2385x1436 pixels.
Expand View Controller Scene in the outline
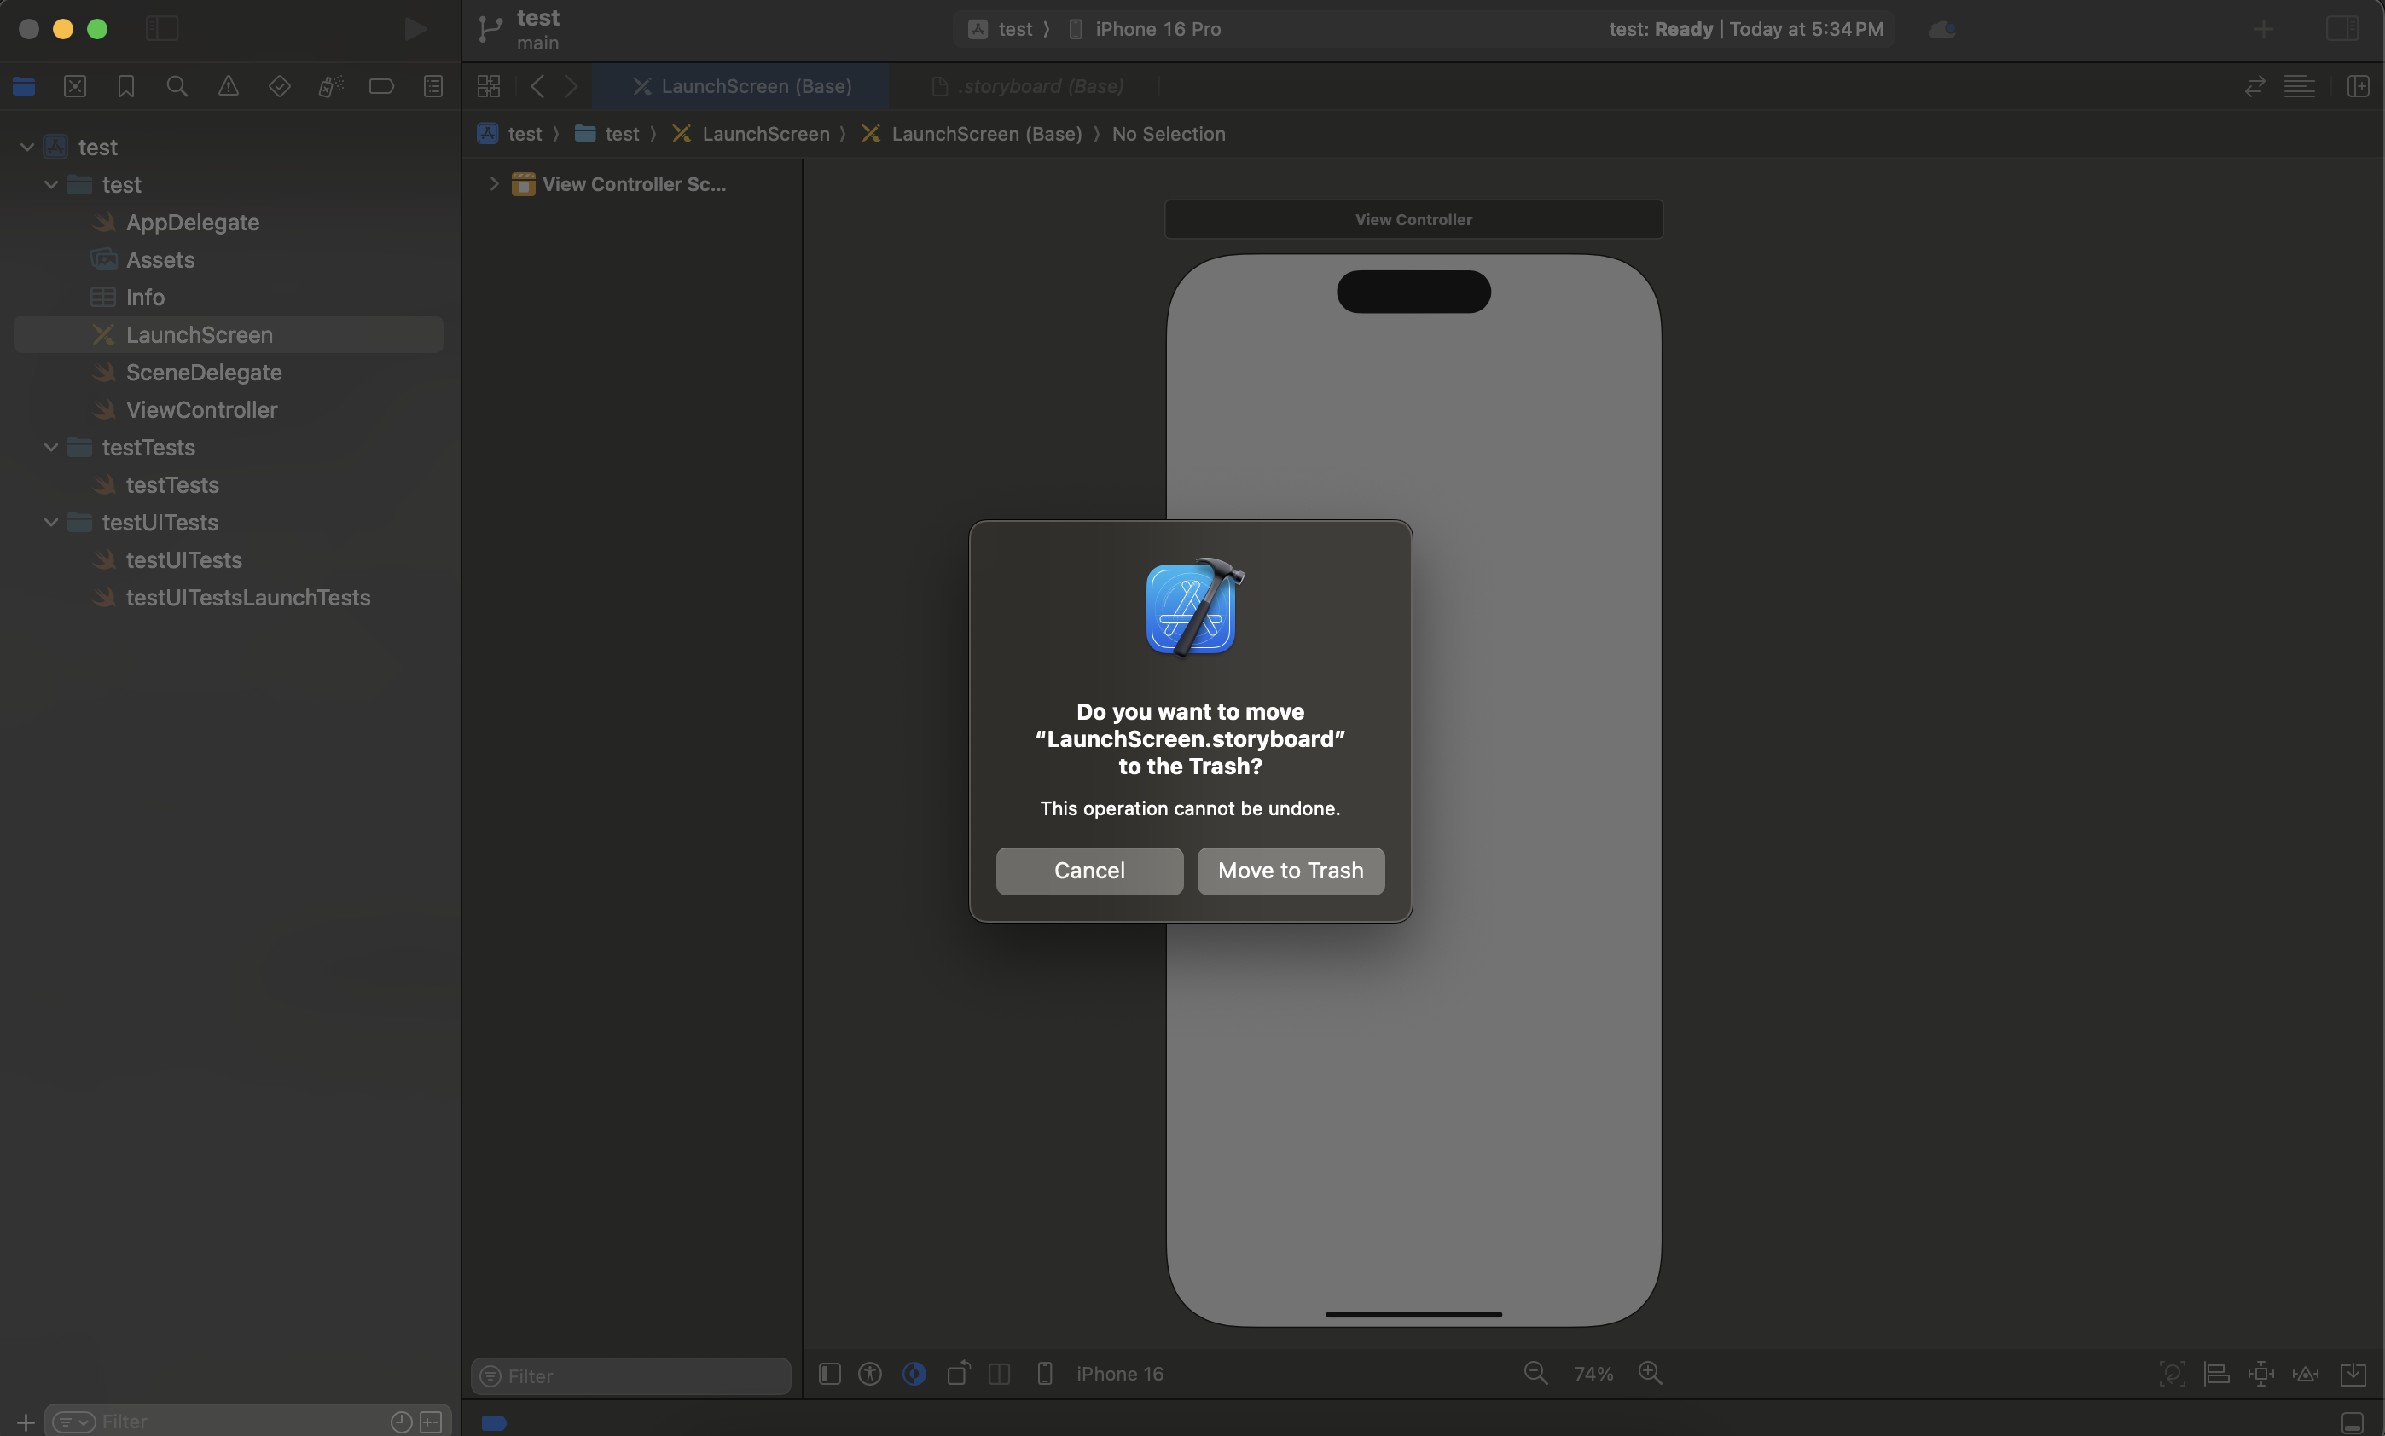coord(495,184)
